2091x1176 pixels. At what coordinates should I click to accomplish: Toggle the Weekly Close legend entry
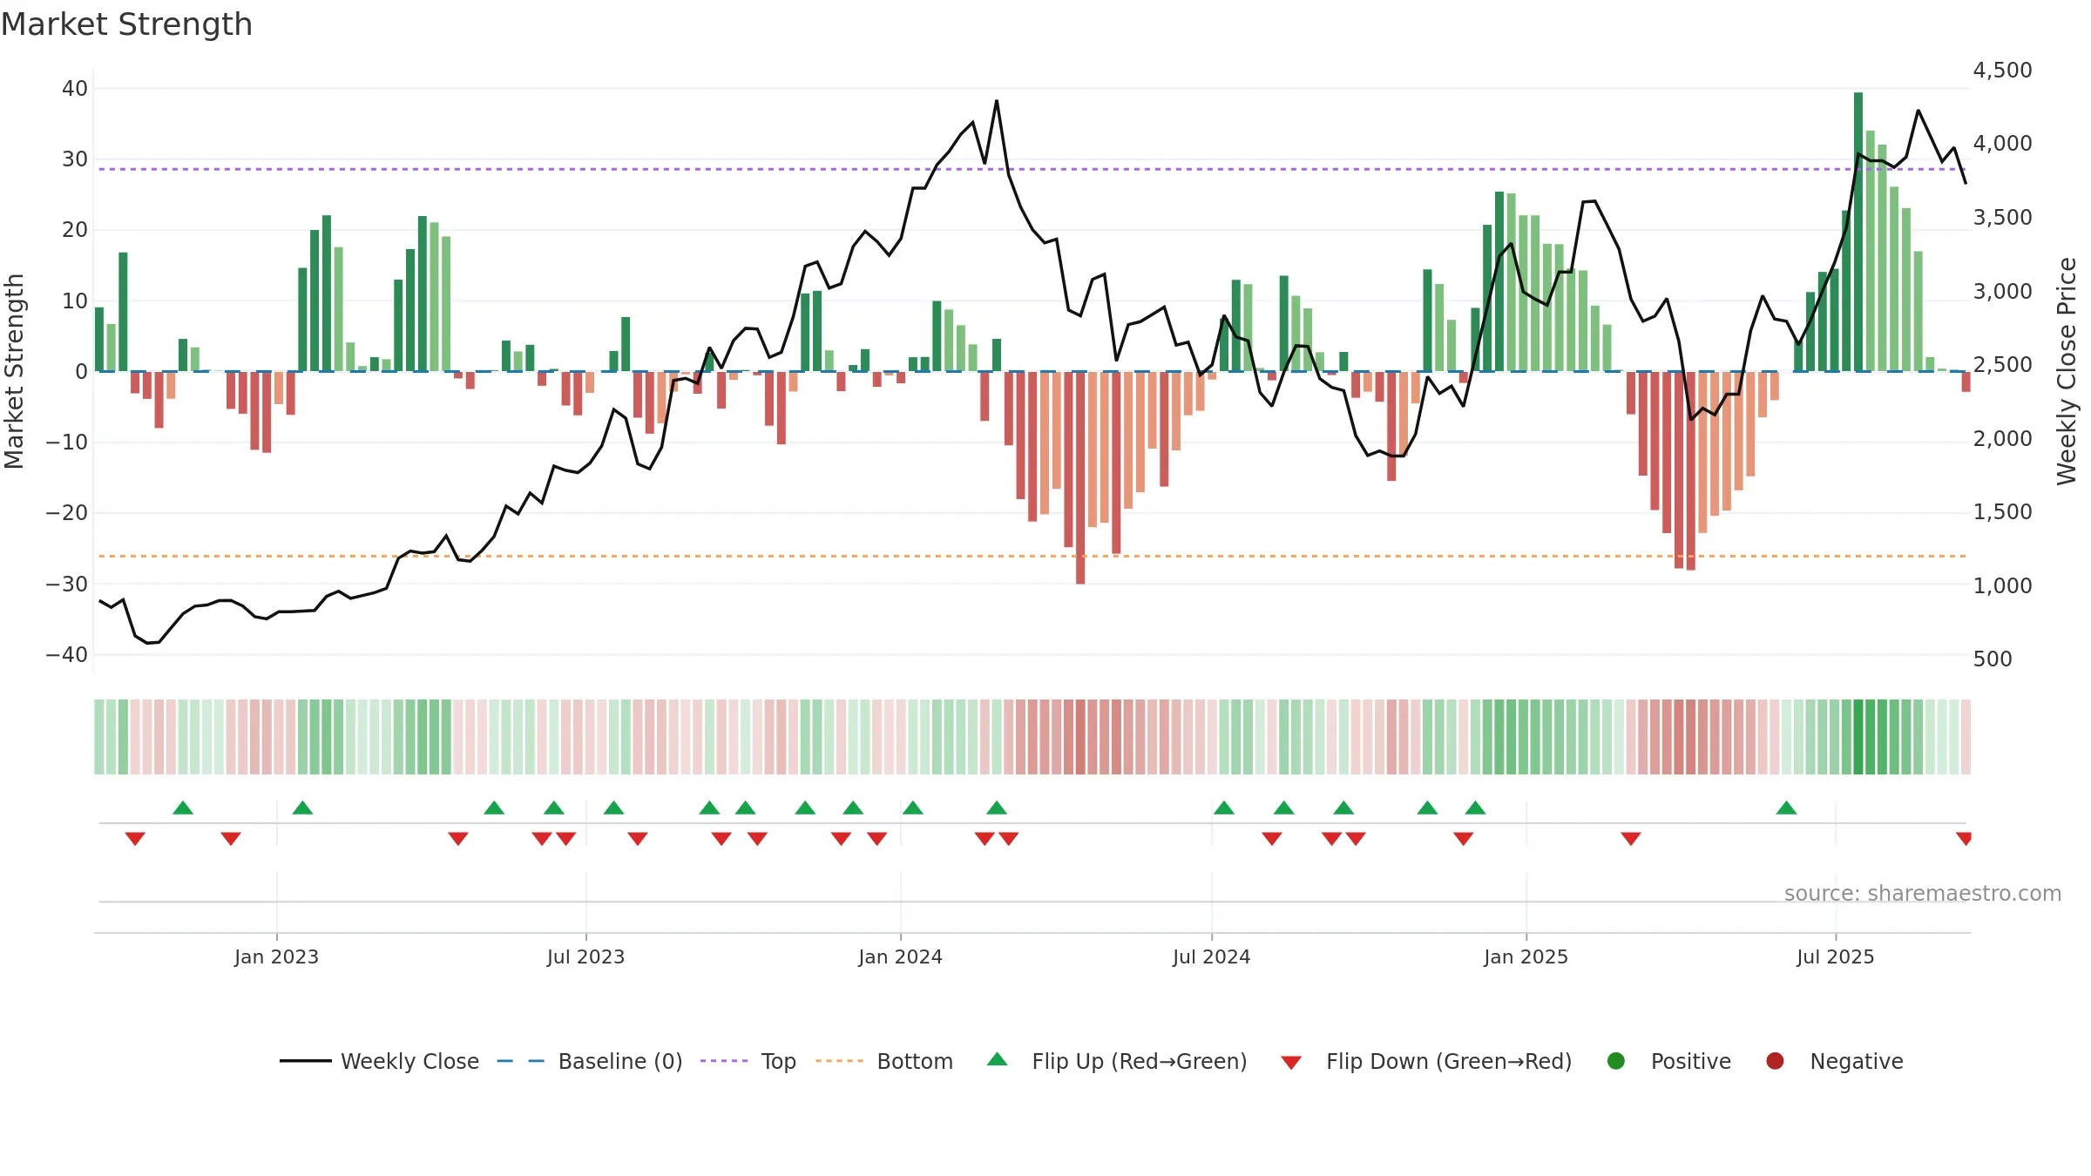(x=379, y=1061)
